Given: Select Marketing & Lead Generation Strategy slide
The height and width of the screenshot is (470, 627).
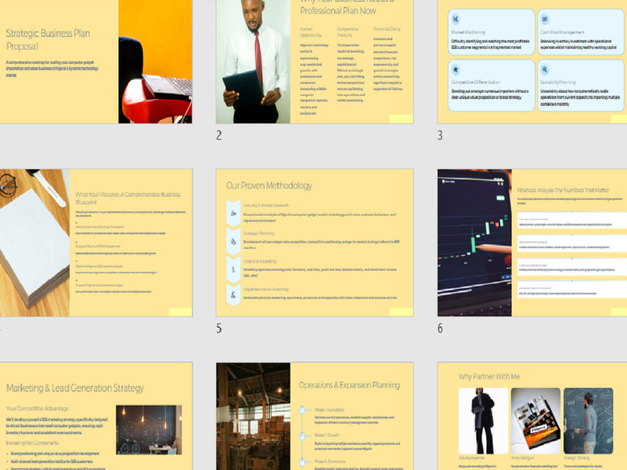Looking at the screenshot, I should [x=96, y=416].
